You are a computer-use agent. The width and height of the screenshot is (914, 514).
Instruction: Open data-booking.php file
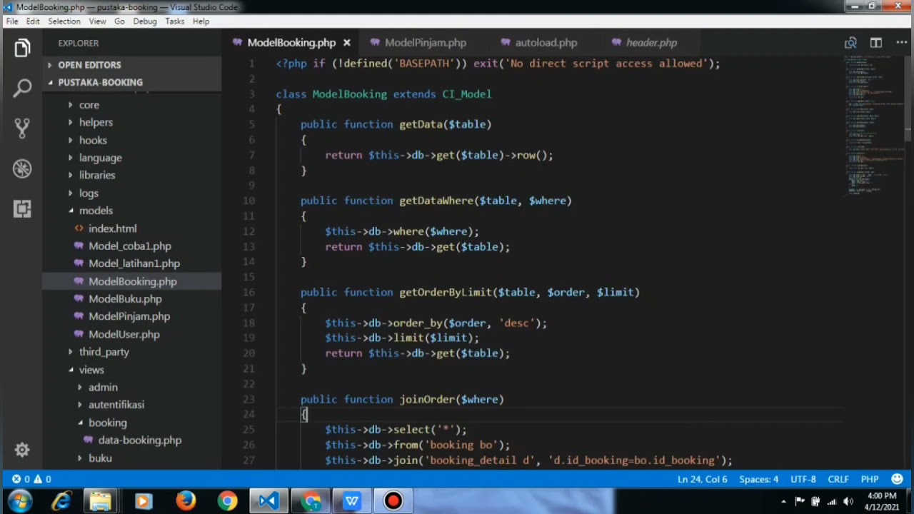tap(139, 440)
